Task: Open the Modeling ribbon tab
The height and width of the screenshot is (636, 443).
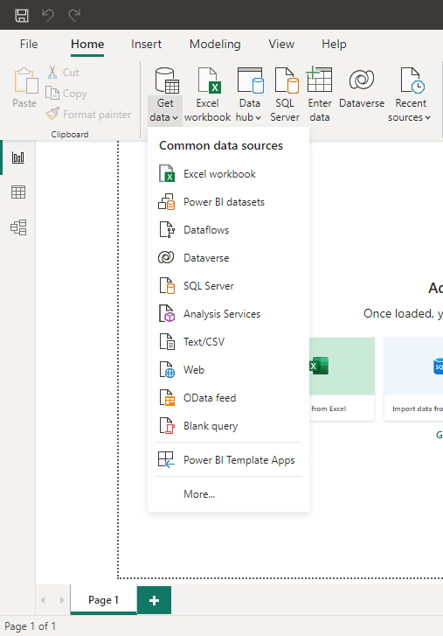Action: click(215, 44)
